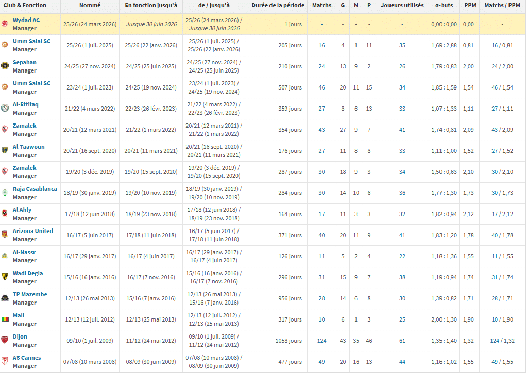Image resolution: width=526 pixels, height=373 pixels.
Task: Click the Mali flag icon
Action: pyautogui.click(x=5, y=319)
